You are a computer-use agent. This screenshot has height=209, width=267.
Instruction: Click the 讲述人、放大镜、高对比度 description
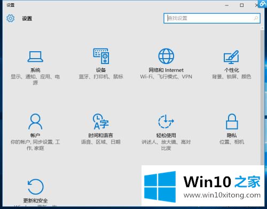166,145
